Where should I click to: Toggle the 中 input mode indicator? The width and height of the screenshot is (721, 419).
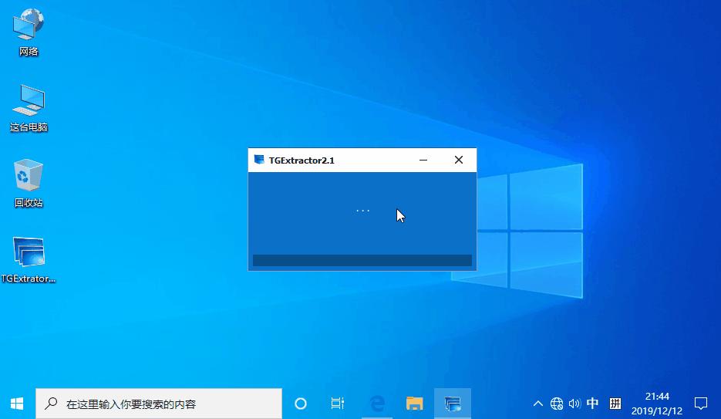(592, 404)
